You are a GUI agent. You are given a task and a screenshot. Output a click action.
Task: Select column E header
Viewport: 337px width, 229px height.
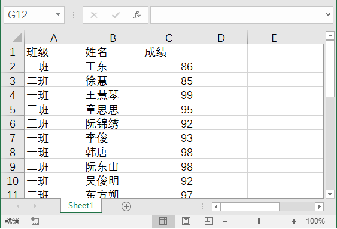coord(274,38)
